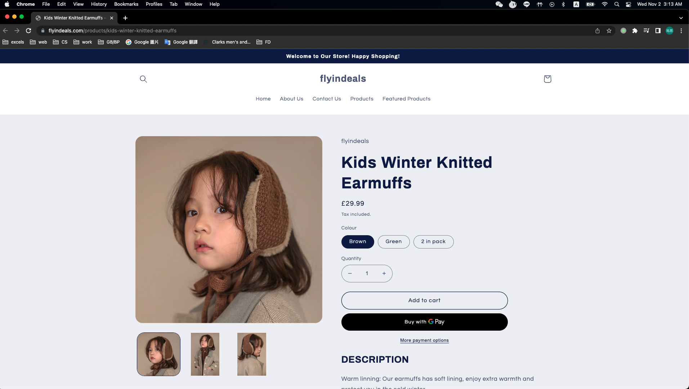Select the Green colour option

click(x=394, y=242)
